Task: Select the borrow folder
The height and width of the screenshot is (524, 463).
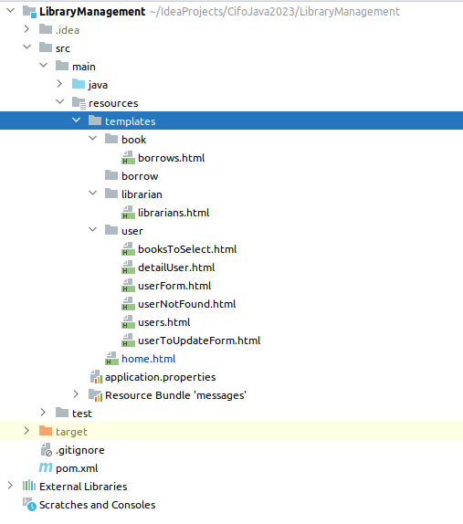Action: (x=140, y=176)
